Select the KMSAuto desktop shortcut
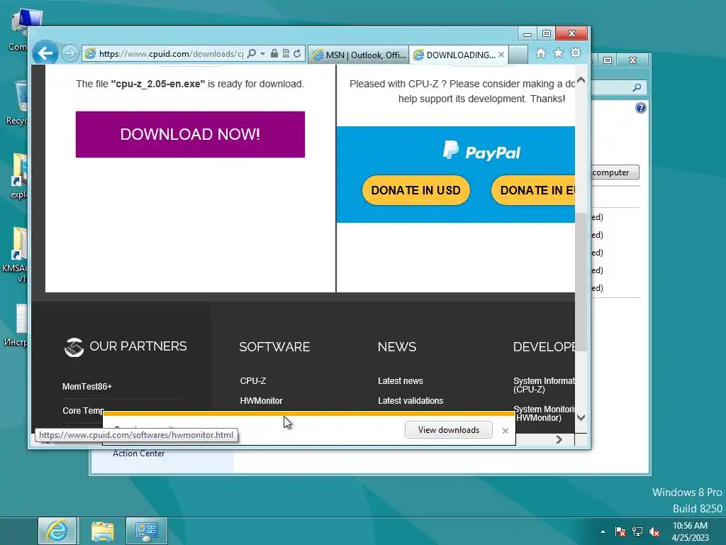 [x=16, y=255]
